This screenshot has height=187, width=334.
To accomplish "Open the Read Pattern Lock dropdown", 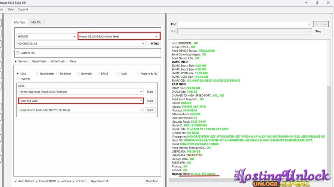I will [81, 110].
